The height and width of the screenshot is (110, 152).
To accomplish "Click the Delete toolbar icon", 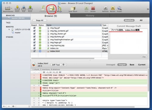I will pyautogui.click(x=93, y=8).
